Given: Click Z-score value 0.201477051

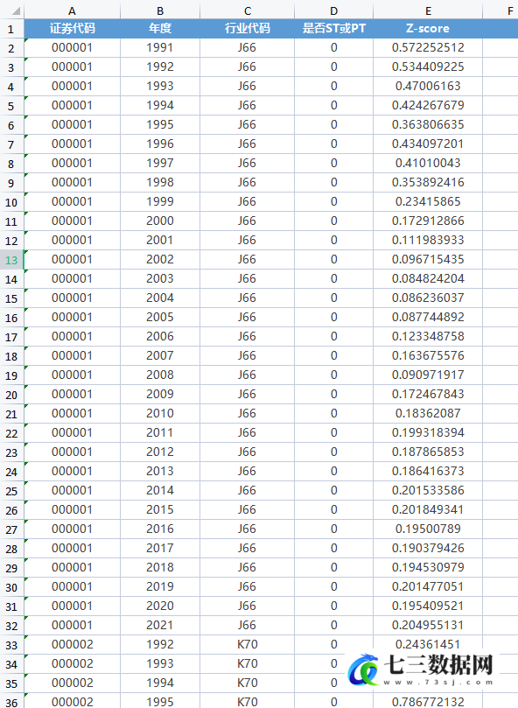Looking at the screenshot, I should click(428, 586).
